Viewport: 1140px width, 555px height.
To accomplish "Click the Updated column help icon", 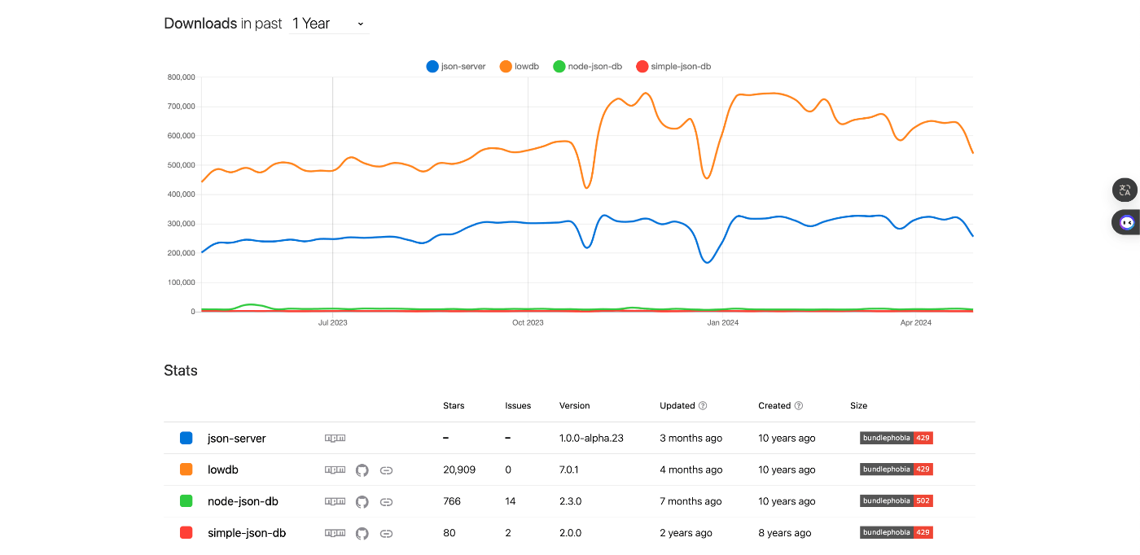I will [x=703, y=405].
